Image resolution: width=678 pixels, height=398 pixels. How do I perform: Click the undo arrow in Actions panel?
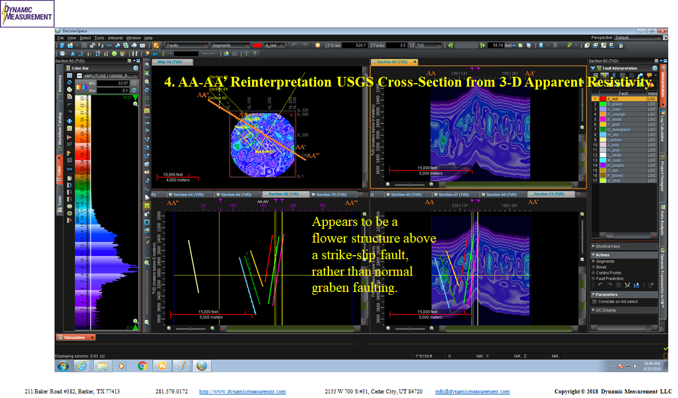coord(600,284)
